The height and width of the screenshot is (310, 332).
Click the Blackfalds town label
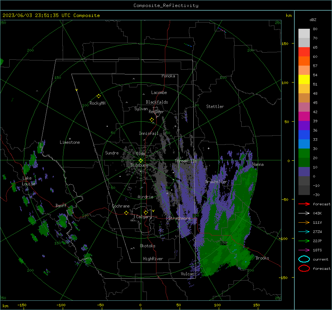pyautogui.click(x=157, y=102)
